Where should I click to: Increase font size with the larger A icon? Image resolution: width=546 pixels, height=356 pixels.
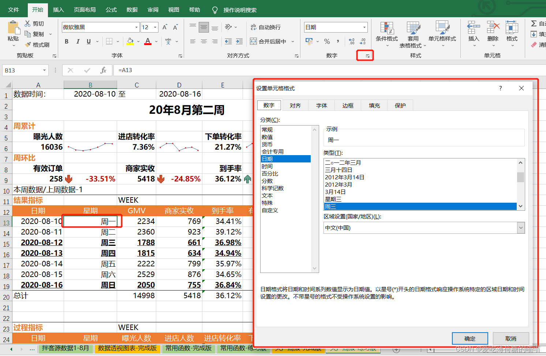[165, 27]
